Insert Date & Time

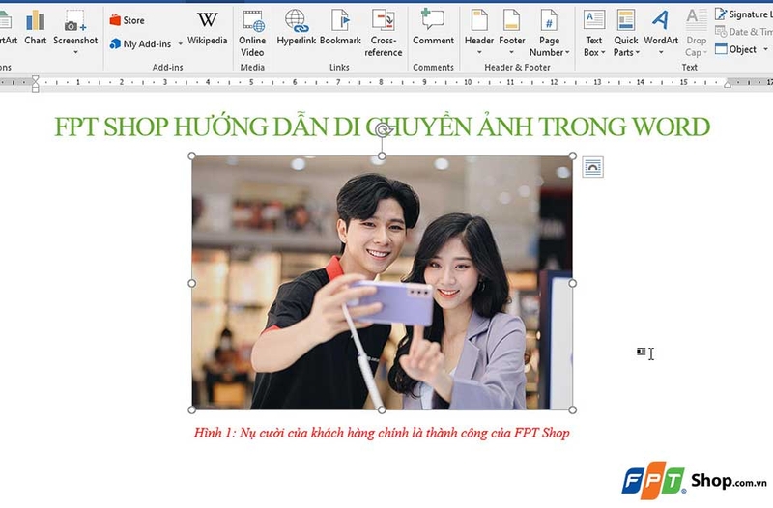click(743, 32)
